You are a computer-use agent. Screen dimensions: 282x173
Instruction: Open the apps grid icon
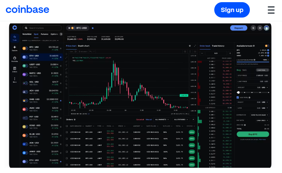(260, 28)
